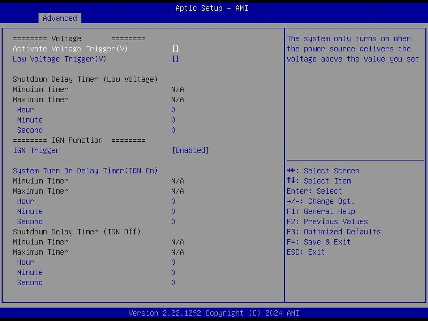This screenshot has height=321, width=428.
Task: Select Hour under Shutdown Delay Timer (Low Voltage)
Action: pos(26,110)
